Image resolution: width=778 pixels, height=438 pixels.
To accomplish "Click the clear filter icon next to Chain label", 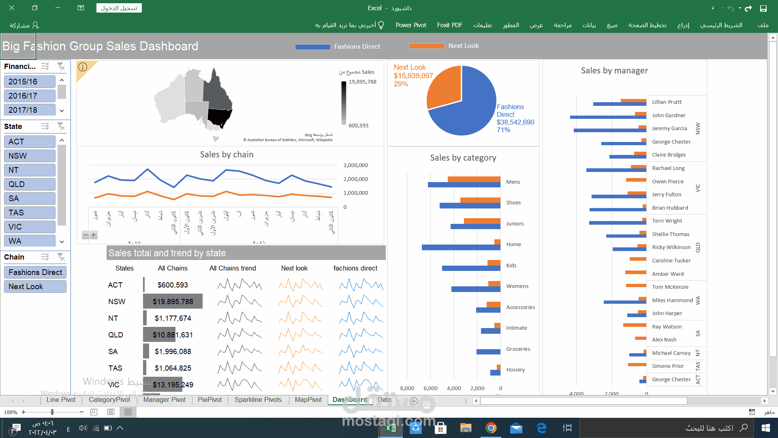I will [61, 257].
